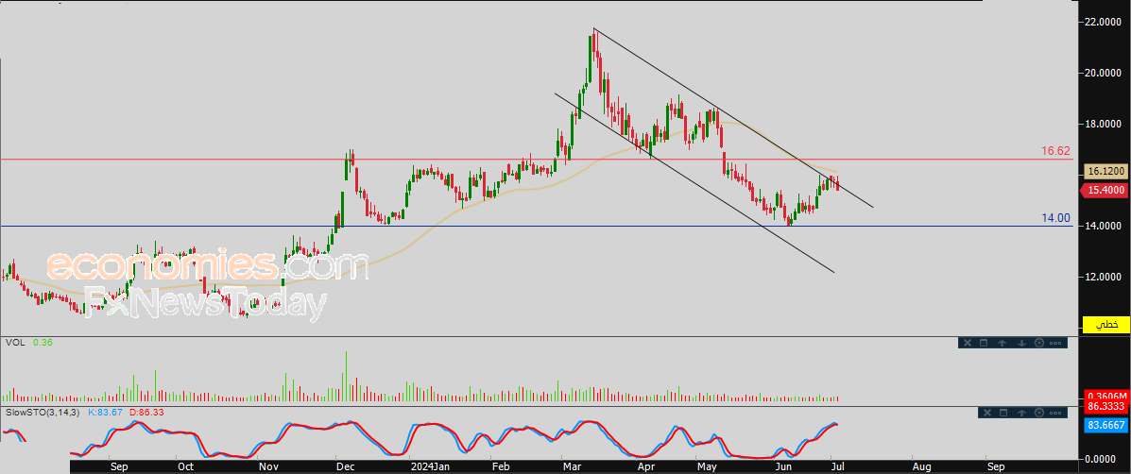This screenshot has width=1131, height=474.
Task: Move the VOL panel up
Action: pyautogui.click(x=1002, y=343)
